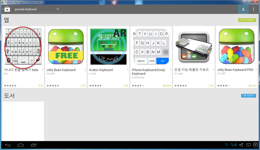Open options menu for Jelly Bean Keyboard card
The height and width of the screenshot is (150, 260).
[x=85, y=70]
